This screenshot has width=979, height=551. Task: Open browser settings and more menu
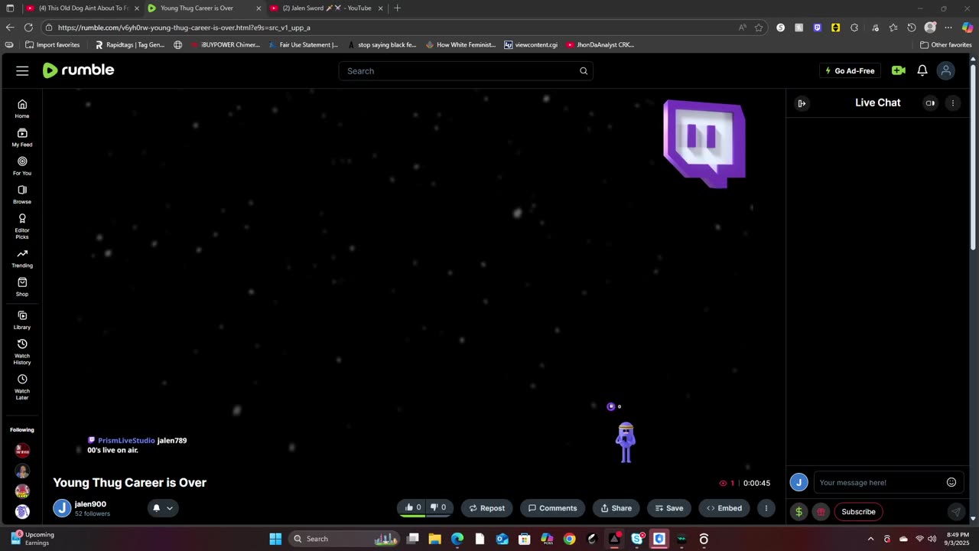point(948,28)
